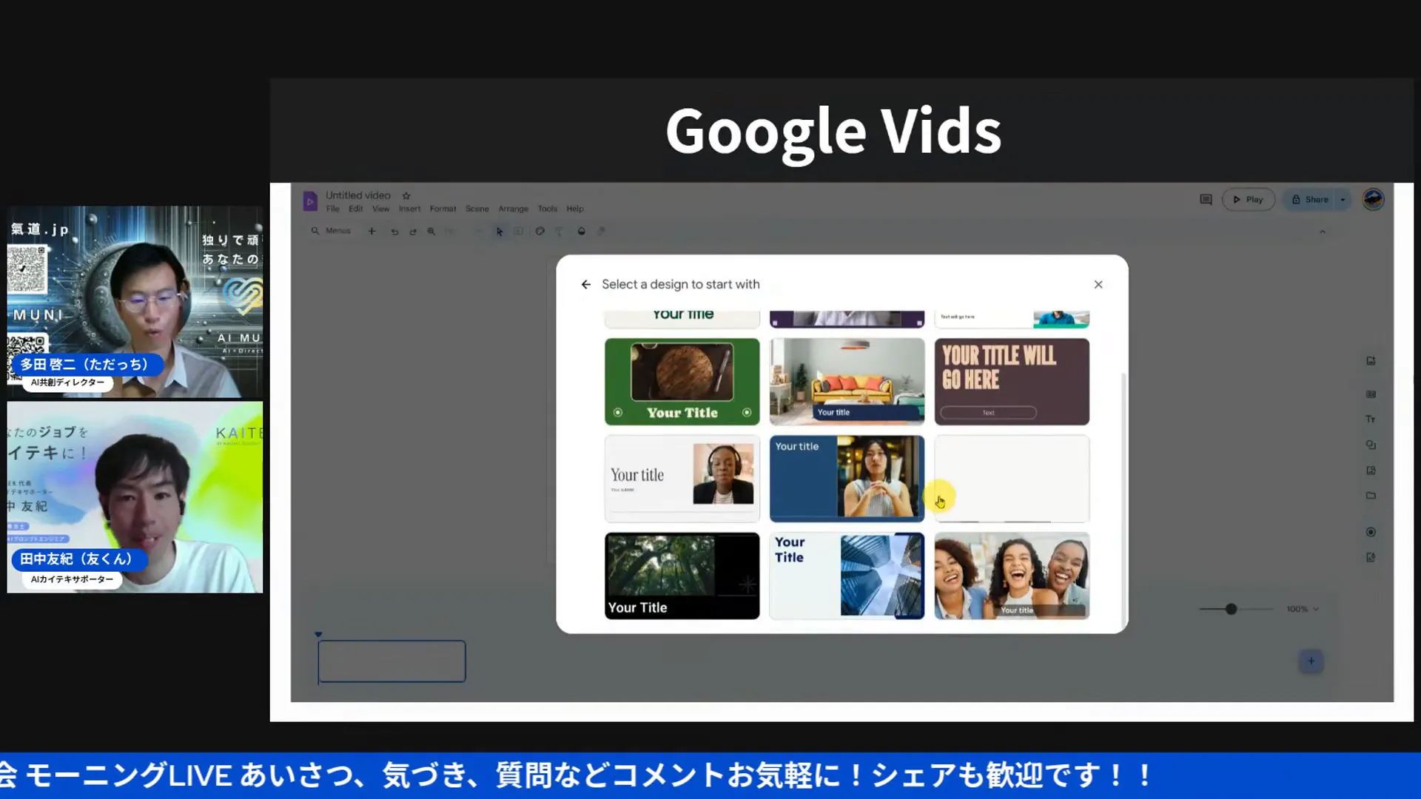1421x799 pixels.
Task: Click the Untitled video title
Action: [358, 195]
